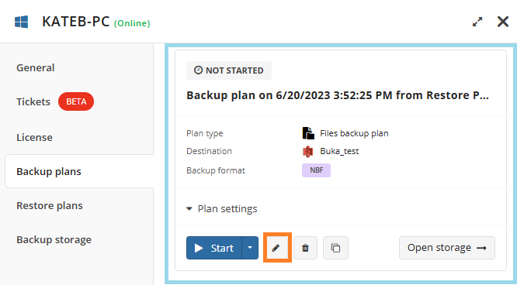
Task: Start the backup plan
Action: pyautogui.click(x=214, y=248)
